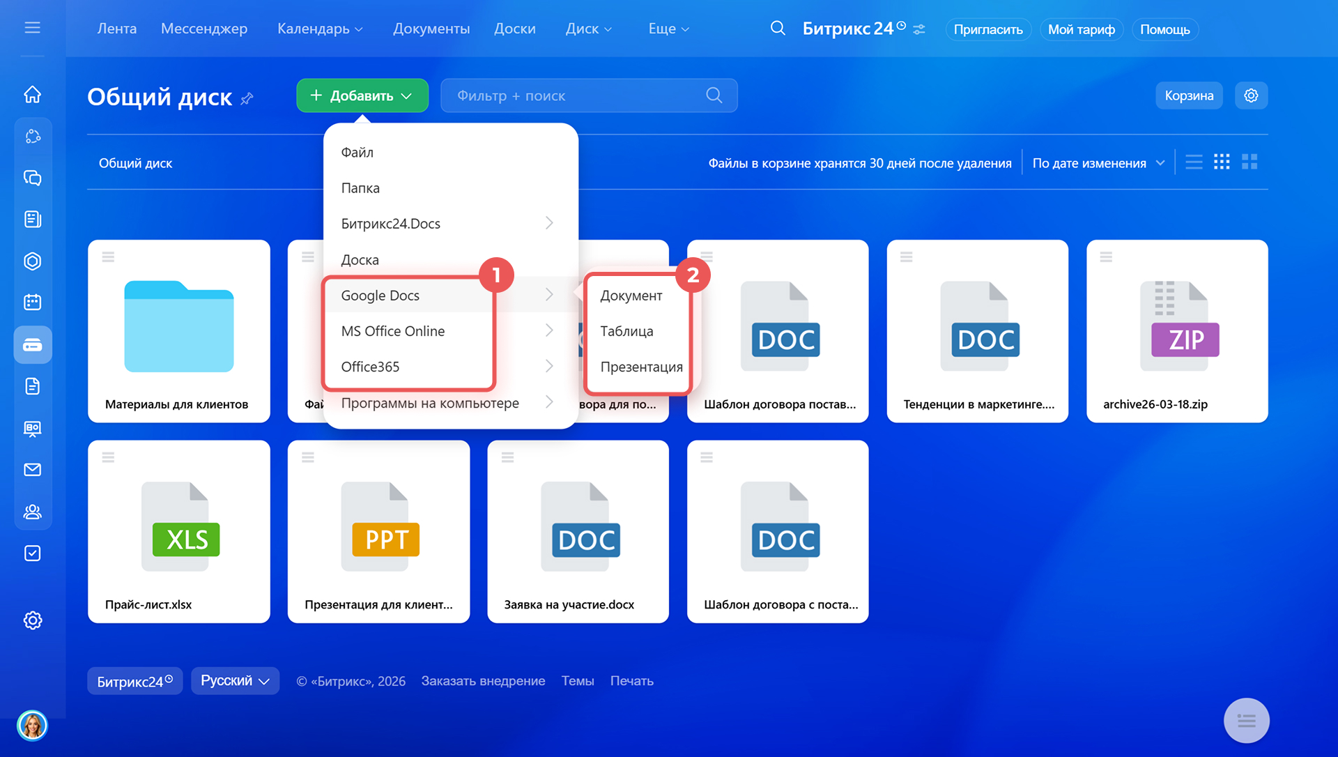Image resolution: width=1338 pixels, height=757 pixels.
Task: Open the Русский language dropdown
Action: [235, 681]
